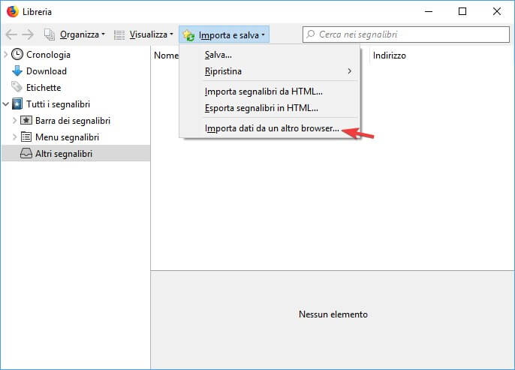Click the Menu segnalibri list icon
Screen dimensions: 515x370
point(26,137)
